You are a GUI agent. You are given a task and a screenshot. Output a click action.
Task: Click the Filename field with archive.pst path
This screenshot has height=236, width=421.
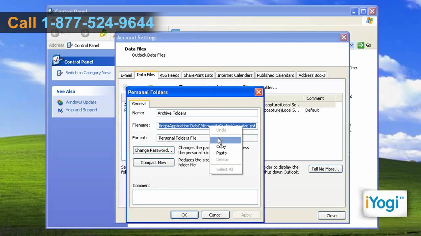tap(207, 126)
